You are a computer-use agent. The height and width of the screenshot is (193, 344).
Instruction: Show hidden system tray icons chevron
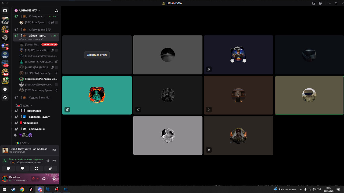pos(301,189)
